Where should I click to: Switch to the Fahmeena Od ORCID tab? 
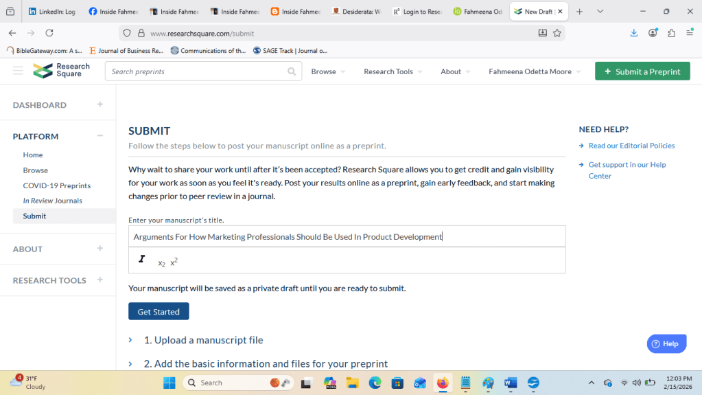(478, 12)
